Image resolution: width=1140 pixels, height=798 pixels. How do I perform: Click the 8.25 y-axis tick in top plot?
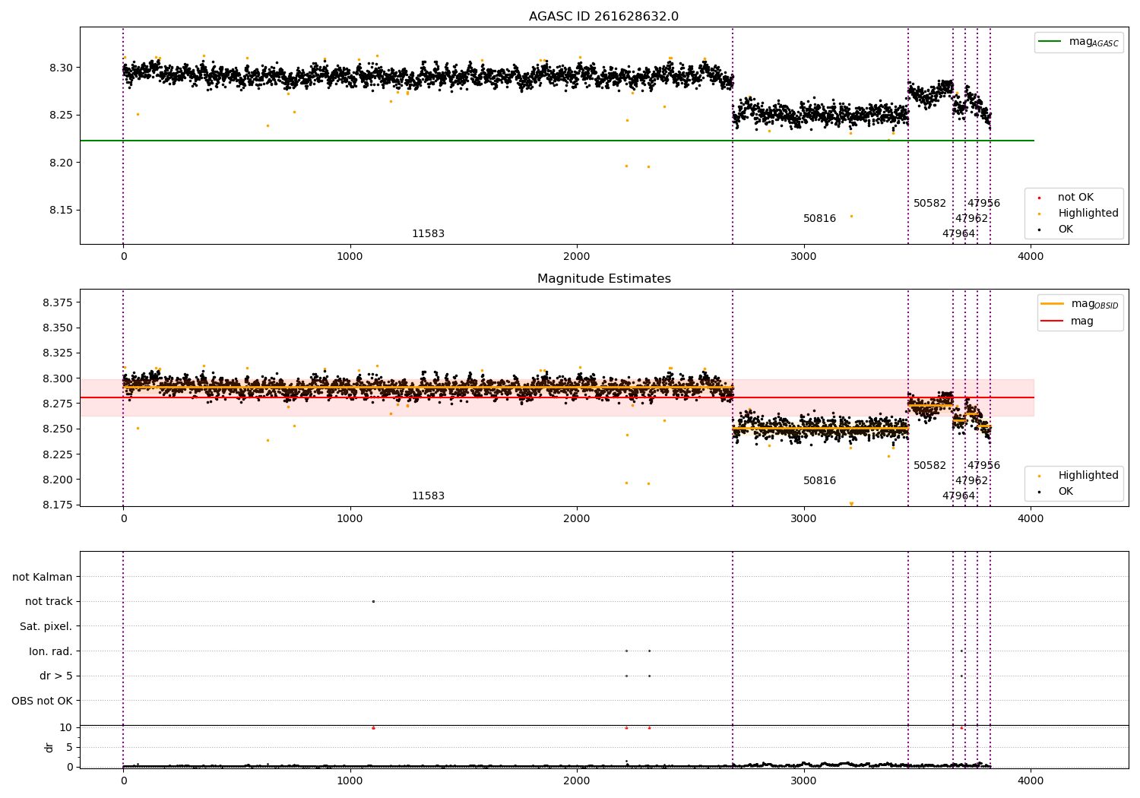pos(61,115)
